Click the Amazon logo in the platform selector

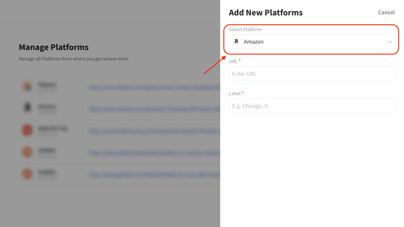pyautogui.click(x=236, y=42)
